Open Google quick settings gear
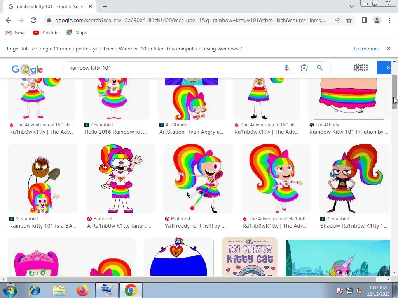This screenshot has width=398, height=298. tap(357, 68)
